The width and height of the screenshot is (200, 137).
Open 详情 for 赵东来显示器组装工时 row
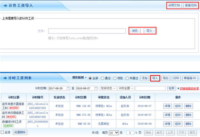[x=168, y=106]
